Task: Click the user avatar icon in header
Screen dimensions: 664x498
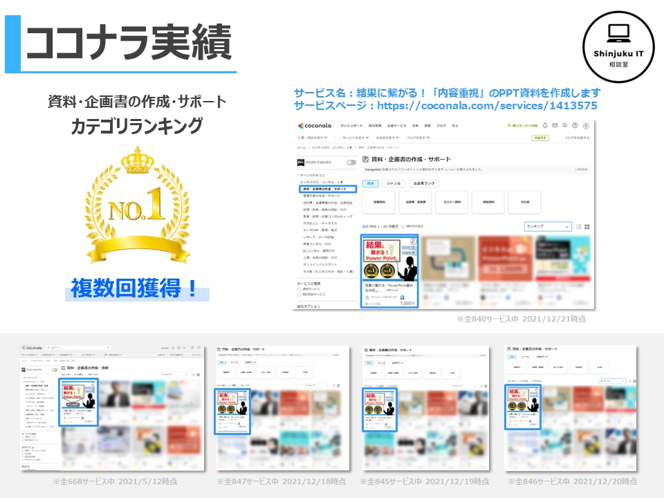Action: coord(586,126)
